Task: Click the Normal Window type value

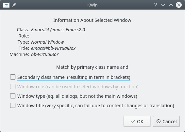Action: 47,42
